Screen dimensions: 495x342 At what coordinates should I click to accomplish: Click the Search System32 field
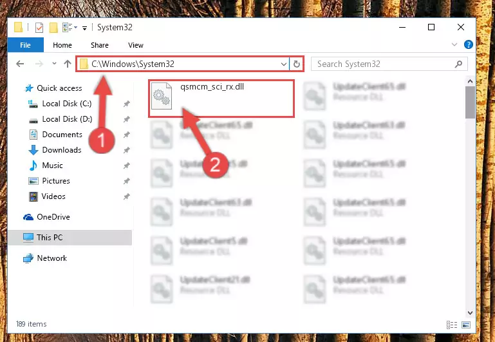[x=389, y=64]
